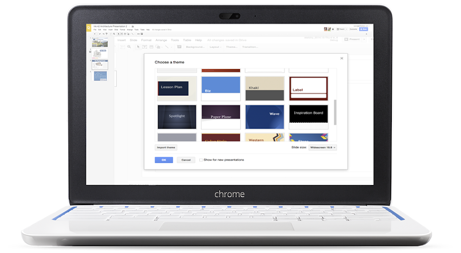This screenshot has height=253, width=461.
Task: Click the blue OK button
Action: coord(164,160)
